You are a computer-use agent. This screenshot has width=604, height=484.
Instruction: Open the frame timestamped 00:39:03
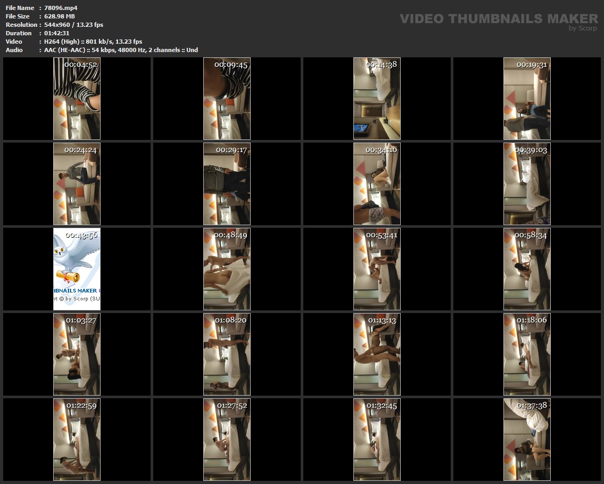[x=527, y=184]
